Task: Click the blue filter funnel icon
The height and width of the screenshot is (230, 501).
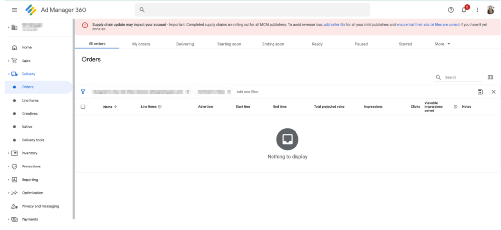Action: click(83, 92)
